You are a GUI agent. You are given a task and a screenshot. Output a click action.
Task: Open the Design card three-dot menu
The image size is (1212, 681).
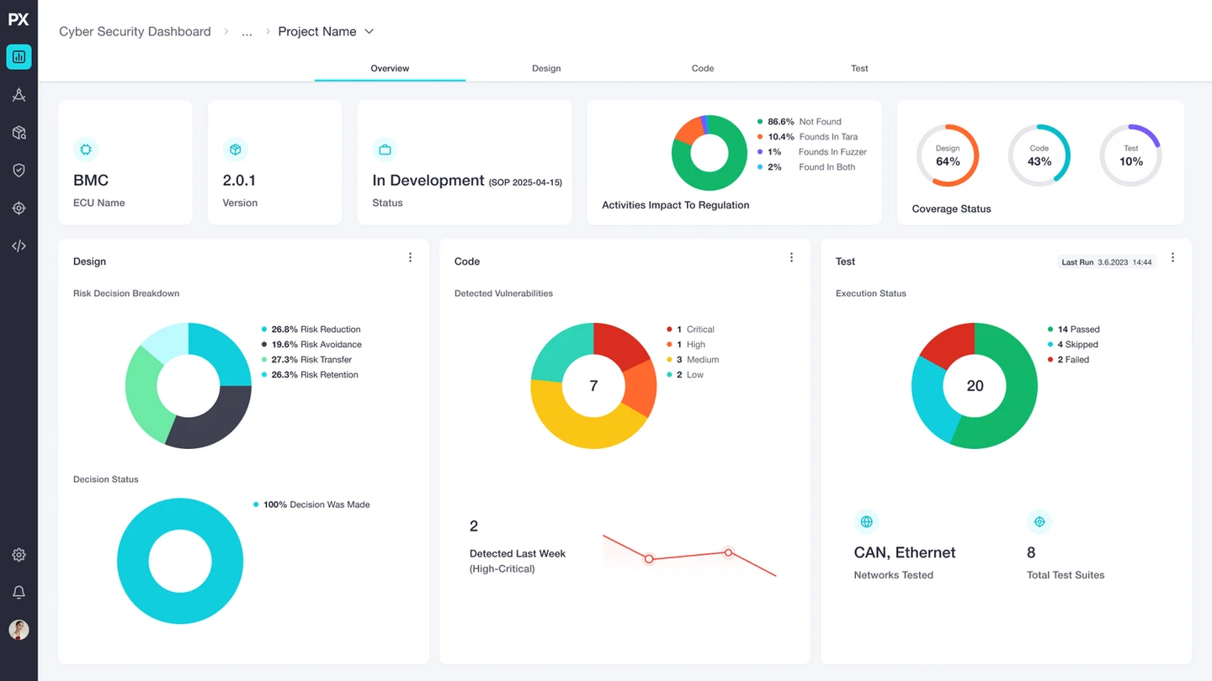point(410,257)
